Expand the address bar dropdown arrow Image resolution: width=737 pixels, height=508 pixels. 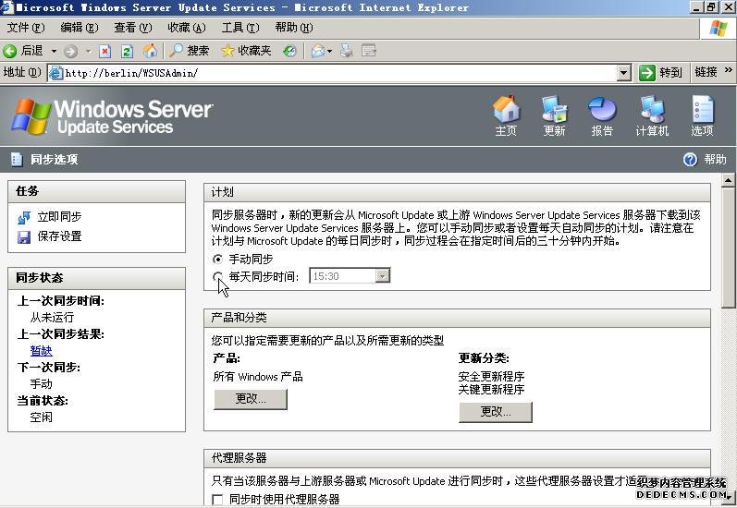(624, 73)
